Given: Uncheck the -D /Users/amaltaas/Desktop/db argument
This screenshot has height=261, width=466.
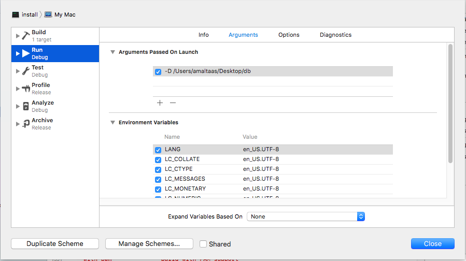Looking at the screenshot, I should point(158,72).
